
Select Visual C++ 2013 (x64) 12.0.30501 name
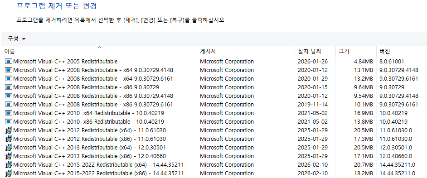click(90, 148)
